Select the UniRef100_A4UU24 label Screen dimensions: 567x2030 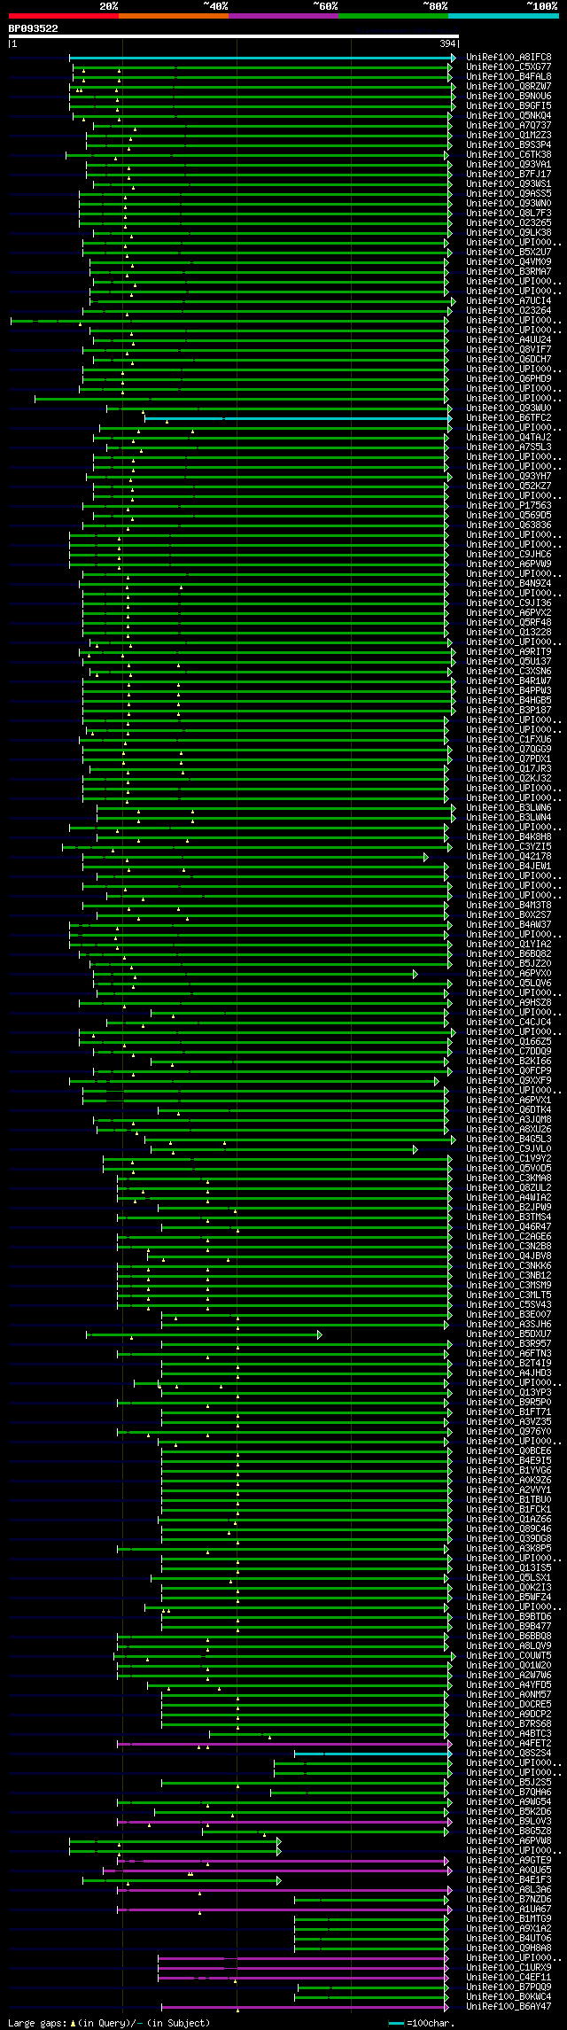click(x=509, y=340)
